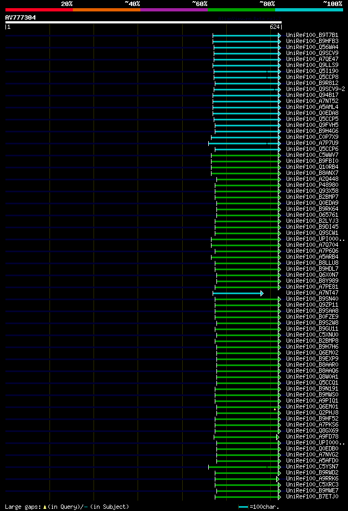The width and height of the screenshot is (348, 511).
Task: Select hit UniRef100_A7Q704
Action: click(312, 245)
